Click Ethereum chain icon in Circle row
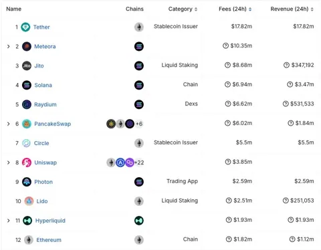The width and height of the screenshot is (321, 250). point(139,143)
